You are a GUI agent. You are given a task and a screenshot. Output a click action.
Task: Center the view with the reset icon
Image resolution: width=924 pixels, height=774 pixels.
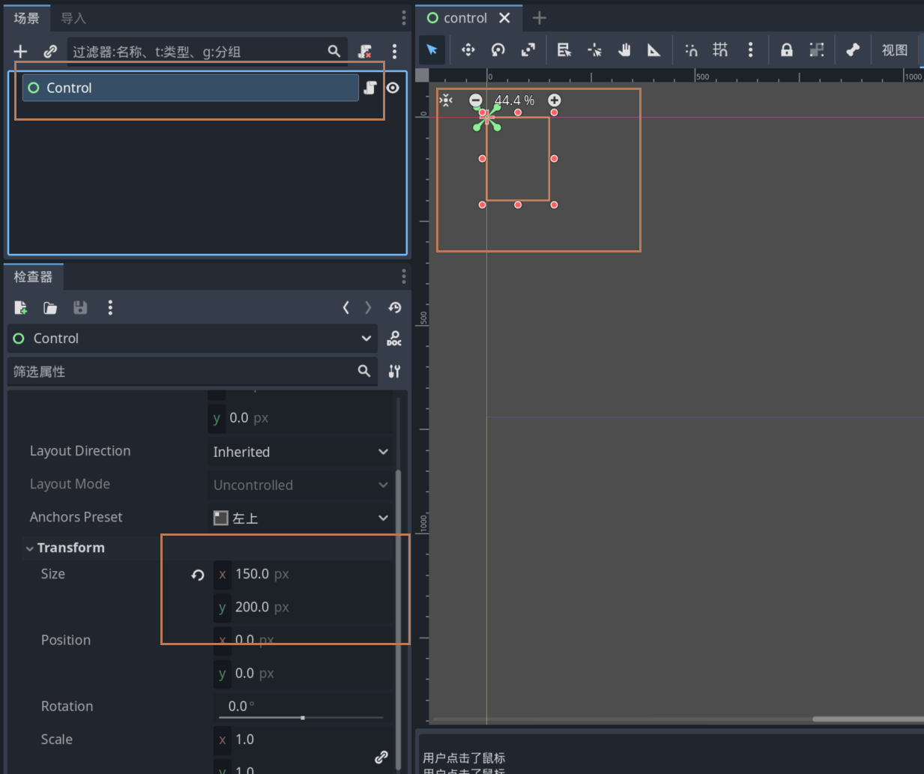(x=446, y=100)
